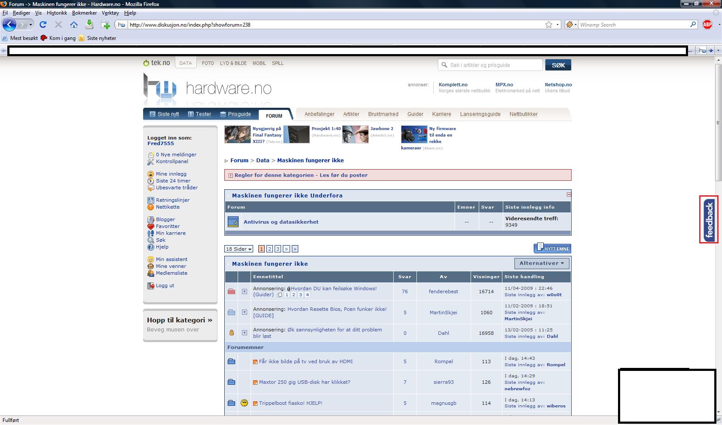
Task: Open the Ubesvarte tråder link
Action: coord(177,188)
